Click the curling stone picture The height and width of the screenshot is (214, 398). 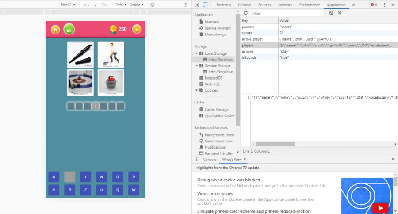pyautogui.click(x=111, y=83)
